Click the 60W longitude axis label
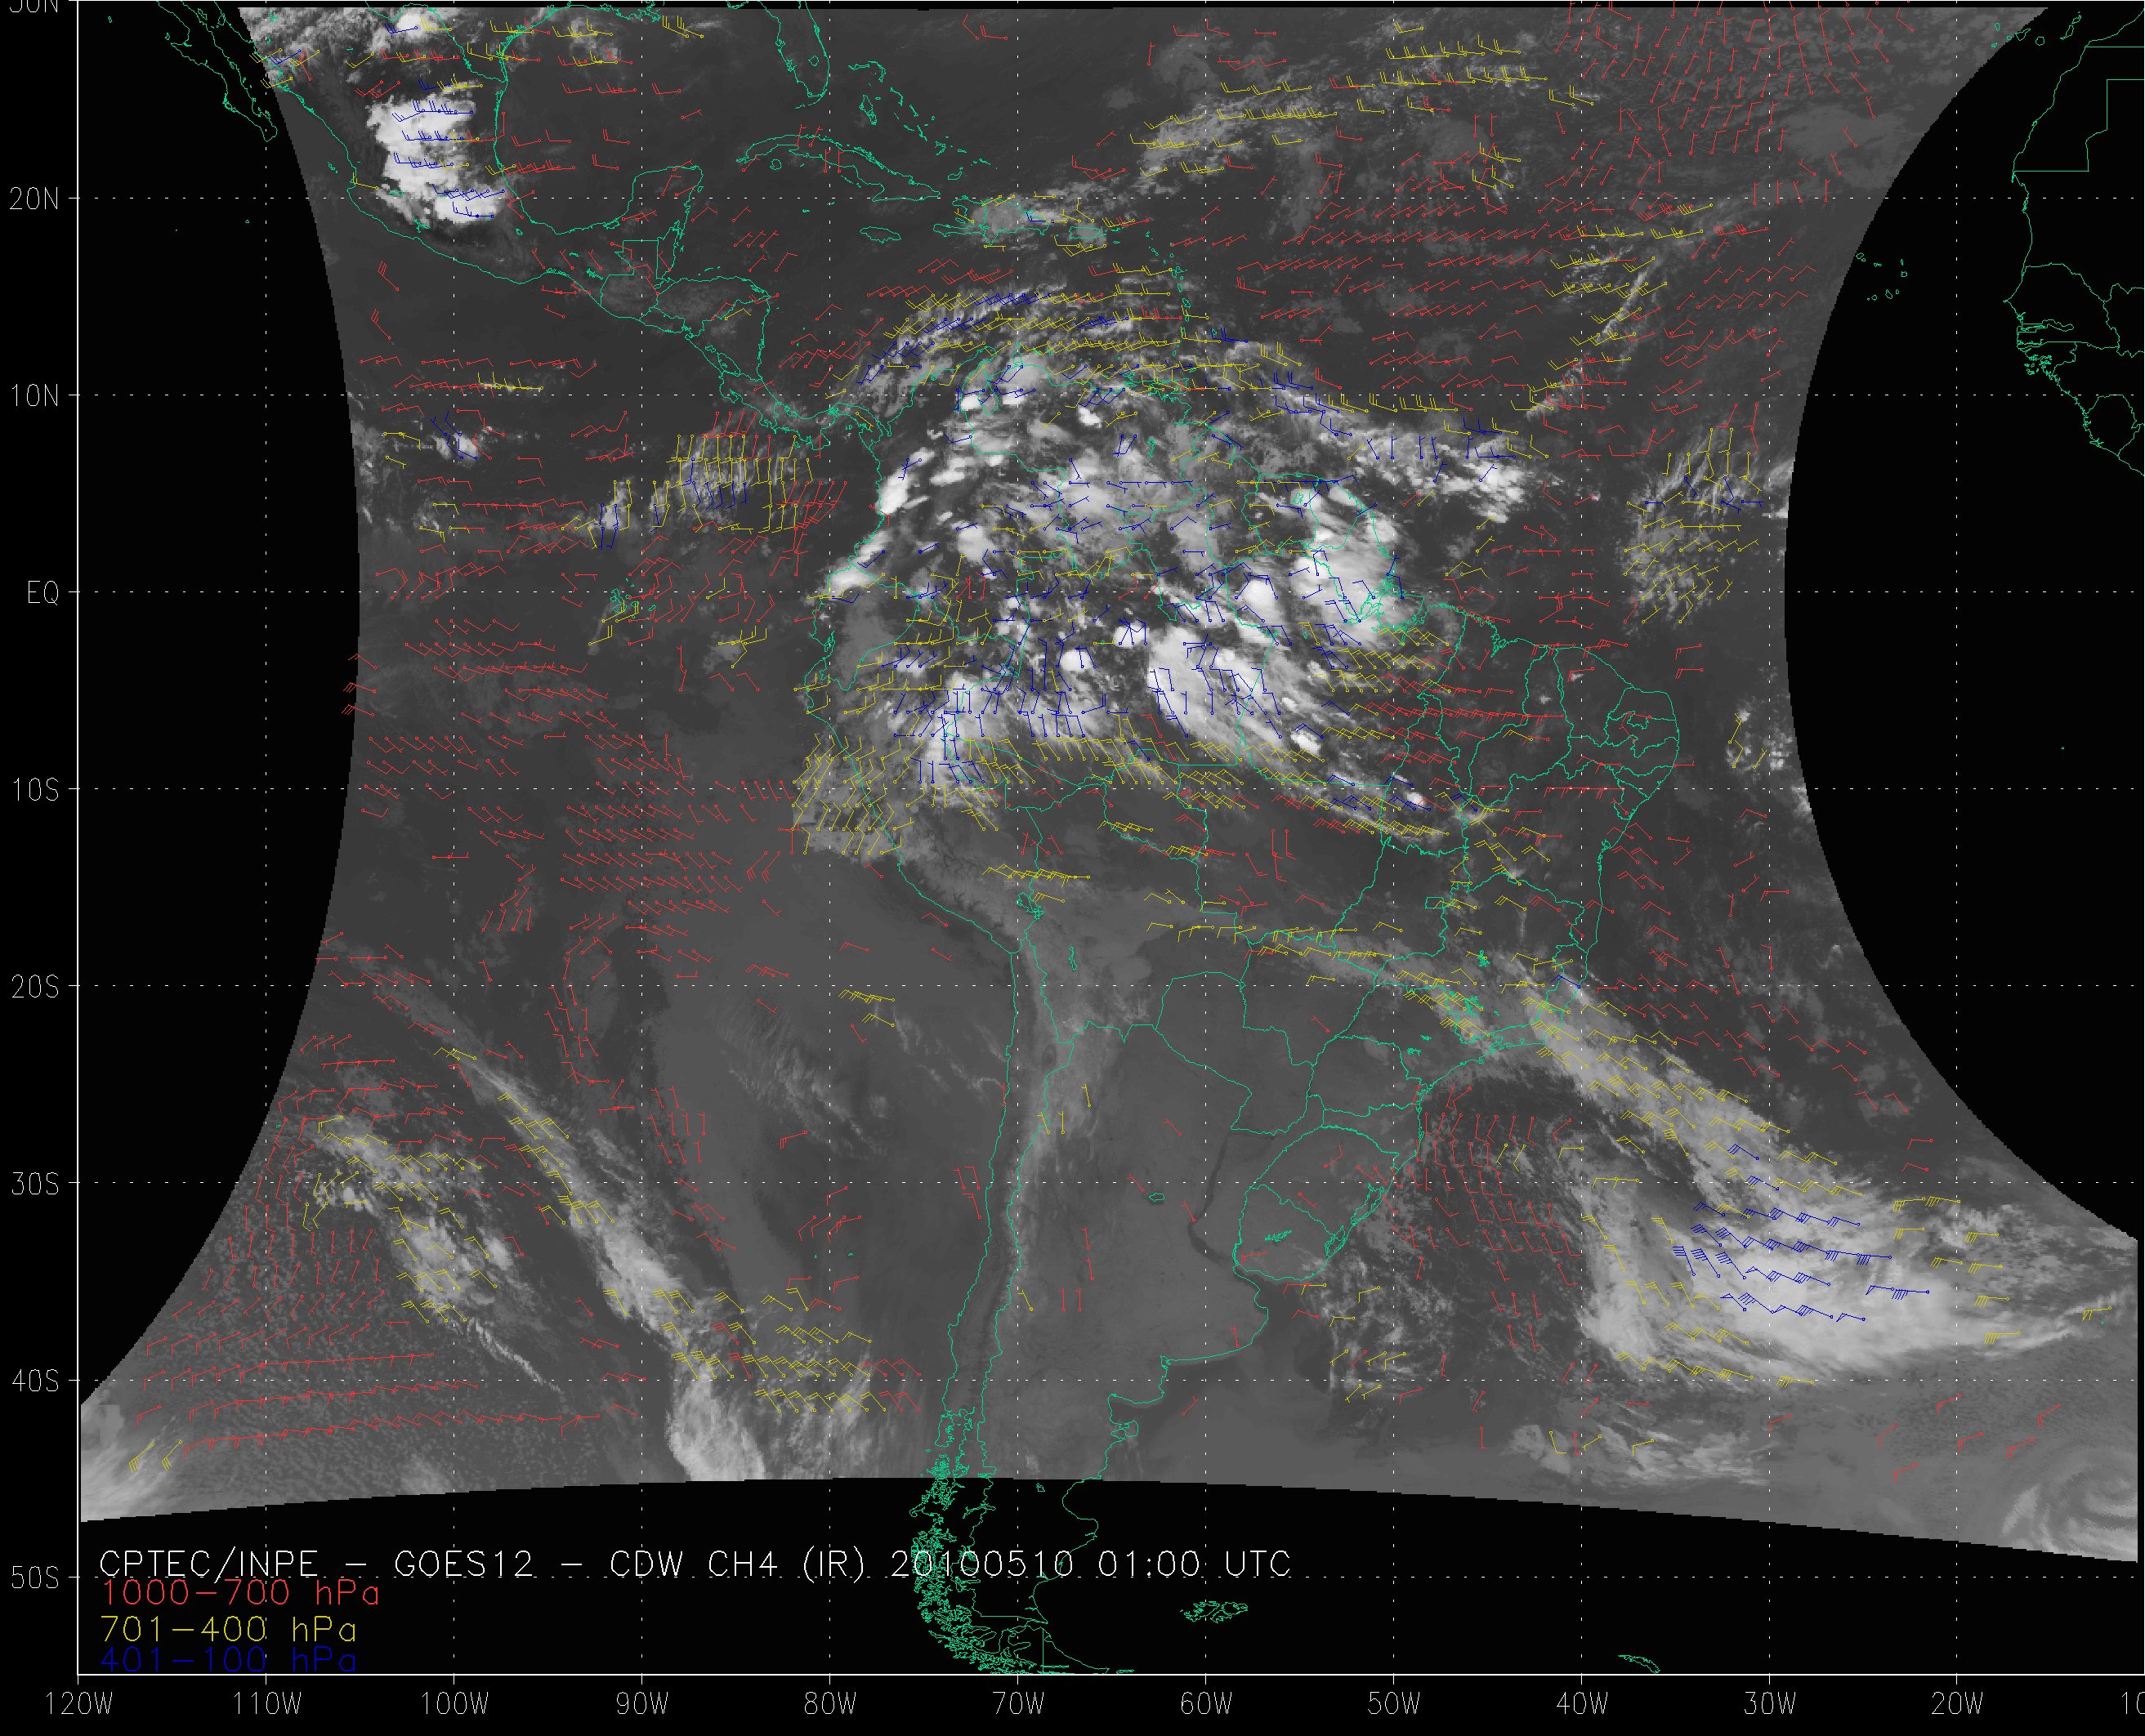The width and height of the screenshot is (2145, 1736). 1206,1704
